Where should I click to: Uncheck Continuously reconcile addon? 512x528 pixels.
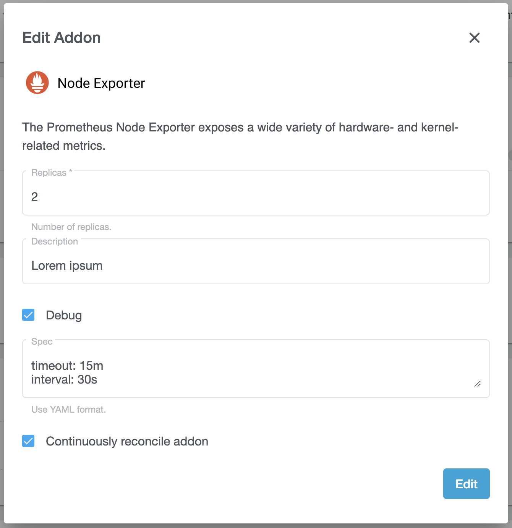28,441
